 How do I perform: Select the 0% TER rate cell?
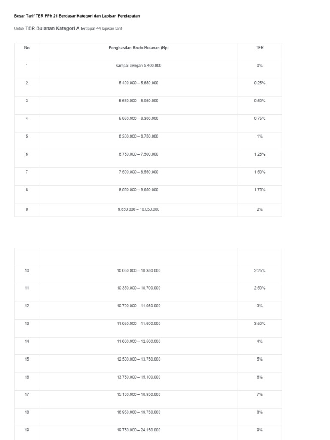coord(260,65)
